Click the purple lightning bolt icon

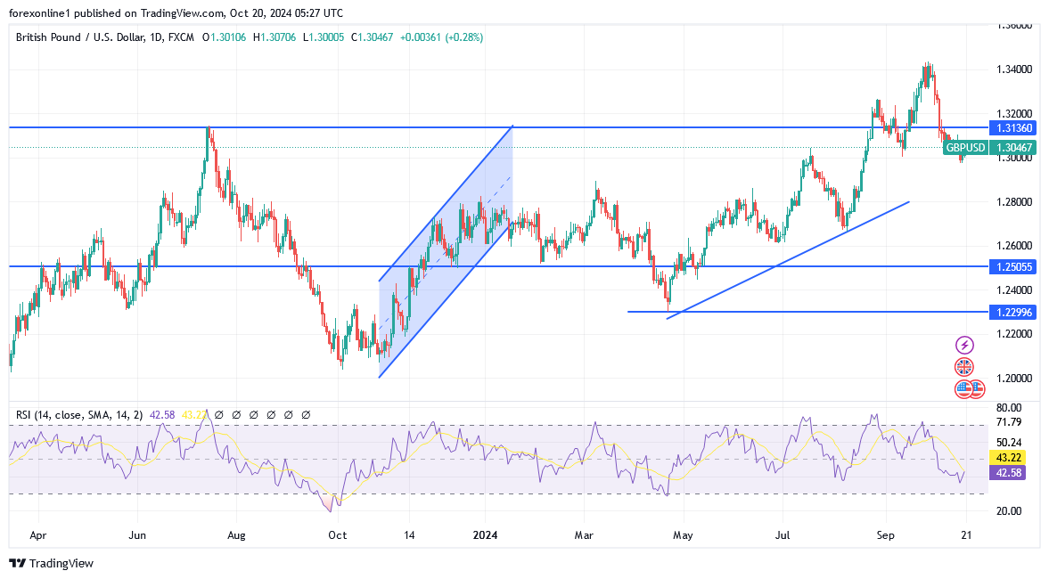tap(964, 345)
